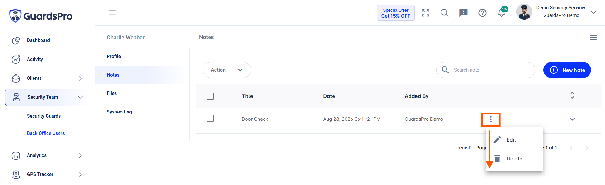605x185 pixels.
Task: Open the account profile dropdown arrow
Action: 594,13
